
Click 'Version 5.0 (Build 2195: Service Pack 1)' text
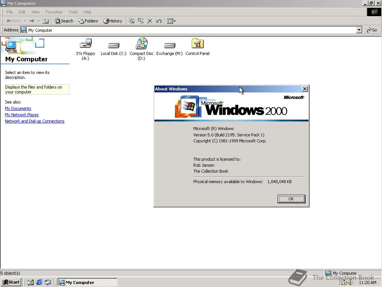(x=229, y=135)
